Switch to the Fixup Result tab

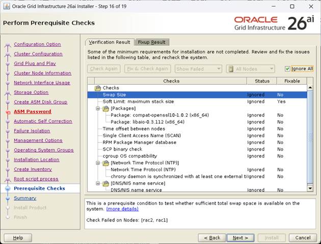(x=152, y=42)
